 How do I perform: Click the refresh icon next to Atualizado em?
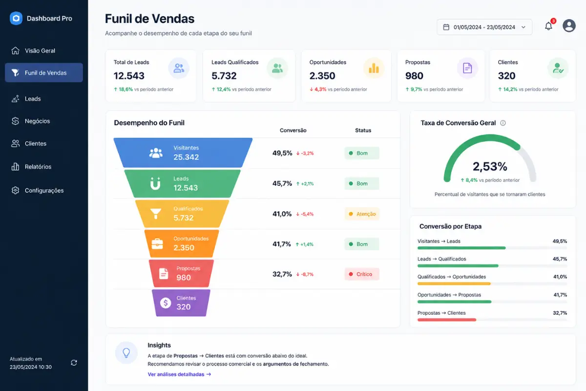pos(74,363)
